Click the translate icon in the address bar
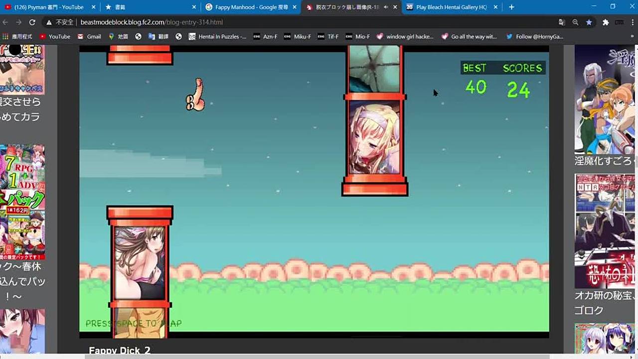 pyautogui.click(x=562, y=22)
